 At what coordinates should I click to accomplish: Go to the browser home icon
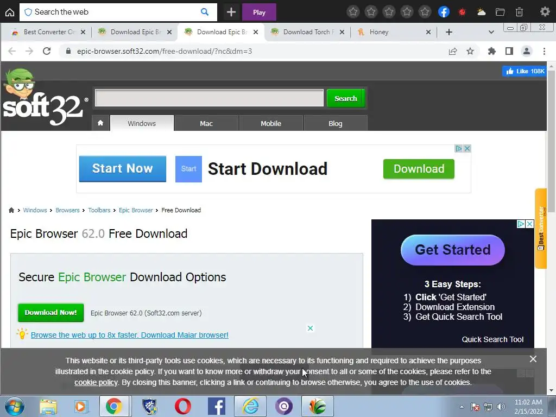pos(10,12)
